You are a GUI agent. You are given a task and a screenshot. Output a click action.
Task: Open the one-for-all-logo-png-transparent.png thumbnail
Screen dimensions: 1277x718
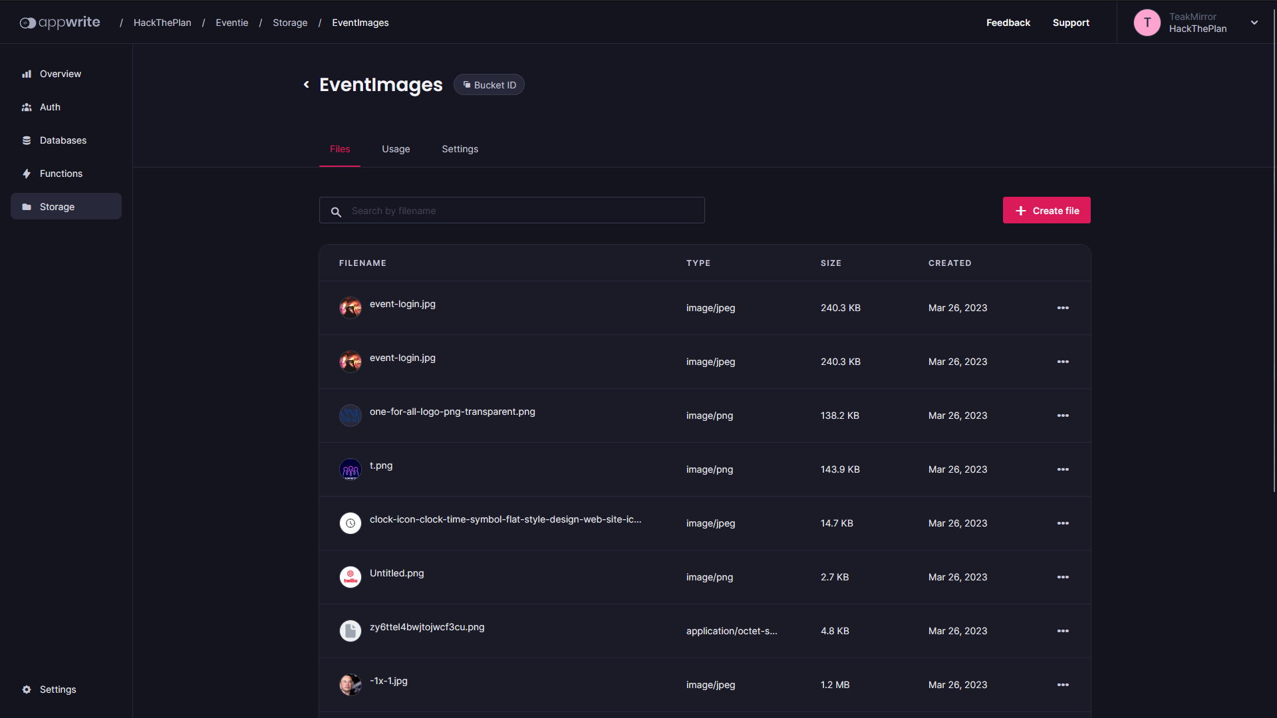point(351,416)
